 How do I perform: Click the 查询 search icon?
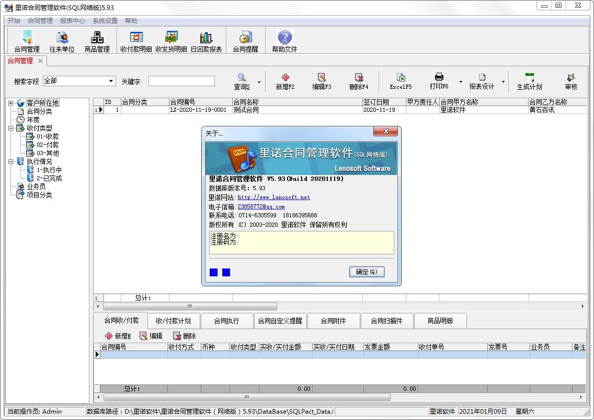click(242, 81)
